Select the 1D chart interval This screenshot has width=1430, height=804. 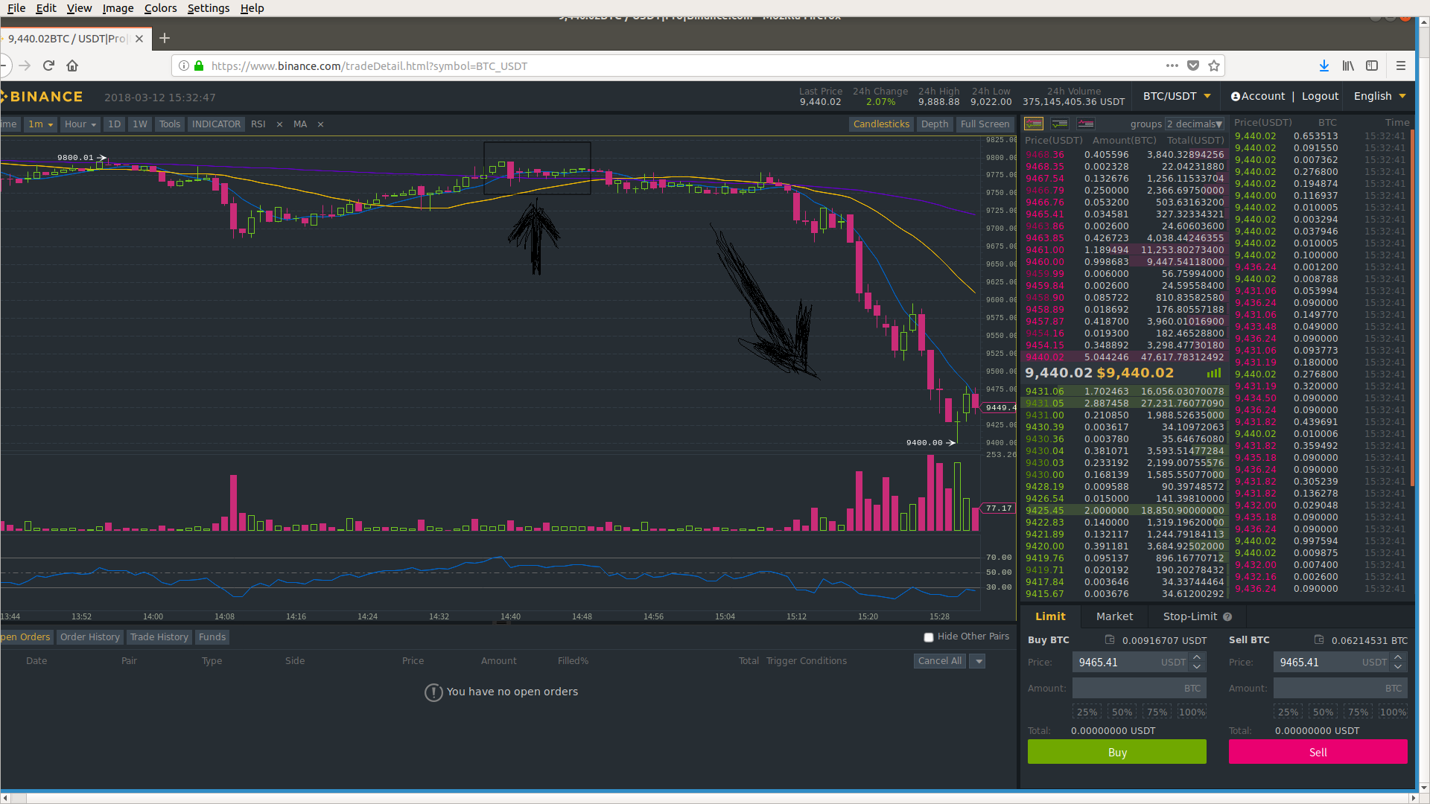click(114, 124)
